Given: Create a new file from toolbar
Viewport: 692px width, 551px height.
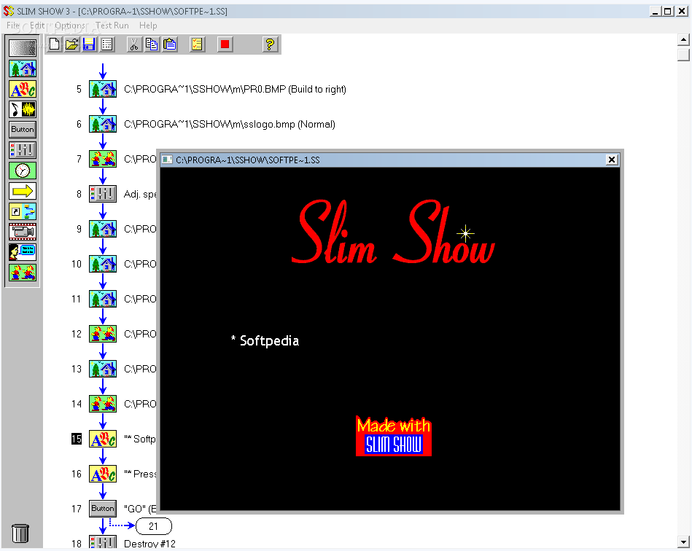Looking at the screenshot, I should pos(54,44).
